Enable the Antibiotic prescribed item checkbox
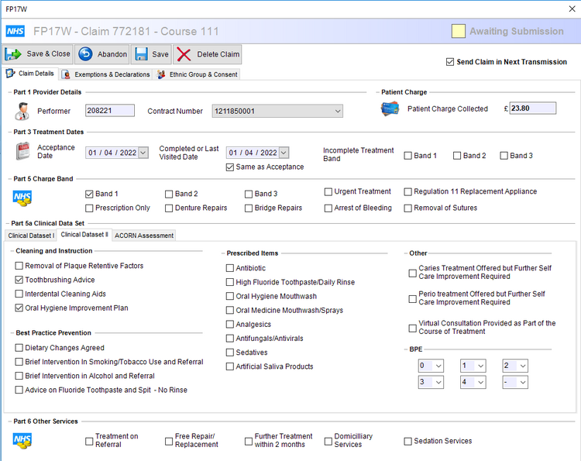 pos(230,268)
